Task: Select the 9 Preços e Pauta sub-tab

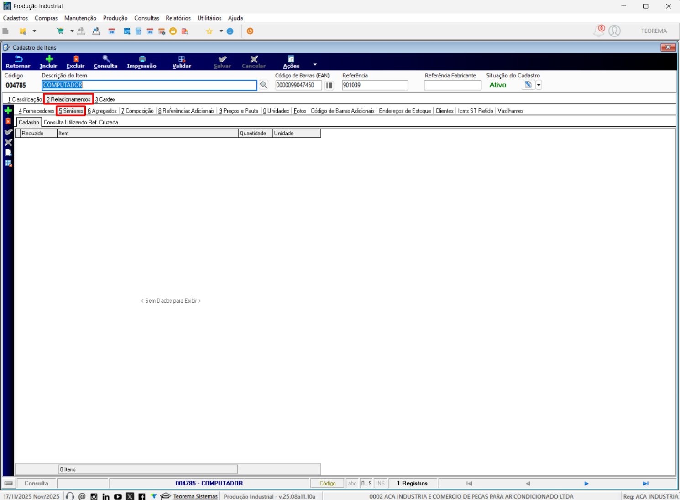Action: 239,111
